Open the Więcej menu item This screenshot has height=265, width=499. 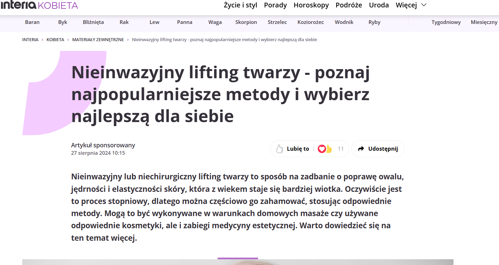coord(406,5)
